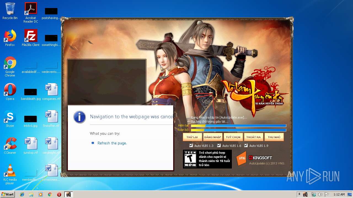Select the junstop.rtf document icon
The image size is (353, 198).
point(31,146)
